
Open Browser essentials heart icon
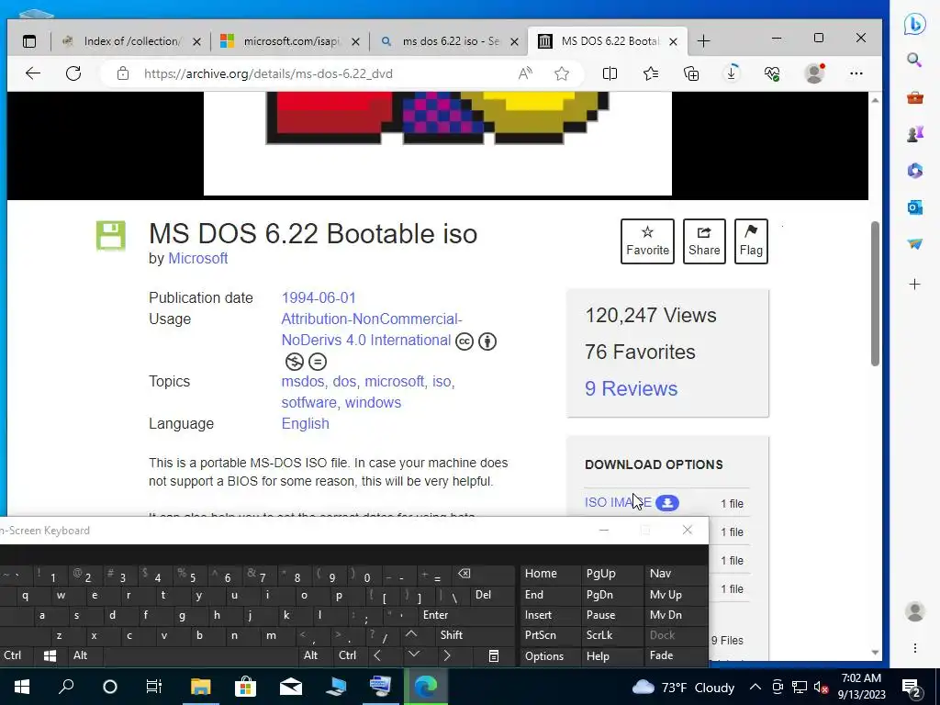[x=772, y=73]
